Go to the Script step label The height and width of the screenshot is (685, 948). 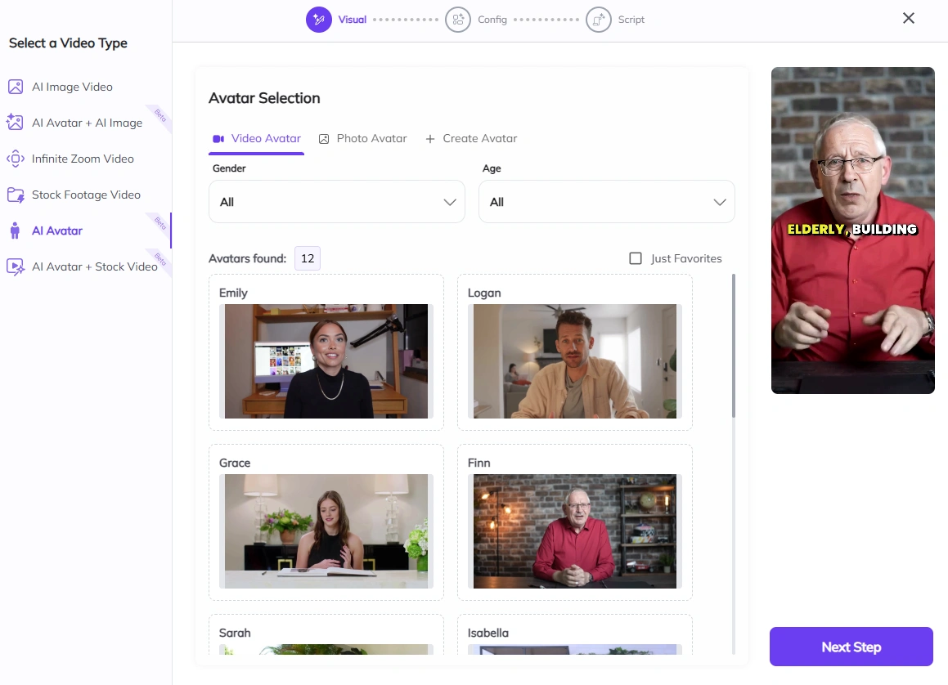(x=631, y=20)
